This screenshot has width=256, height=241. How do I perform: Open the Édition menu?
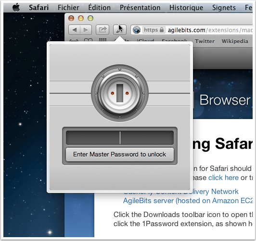point(100,8)
